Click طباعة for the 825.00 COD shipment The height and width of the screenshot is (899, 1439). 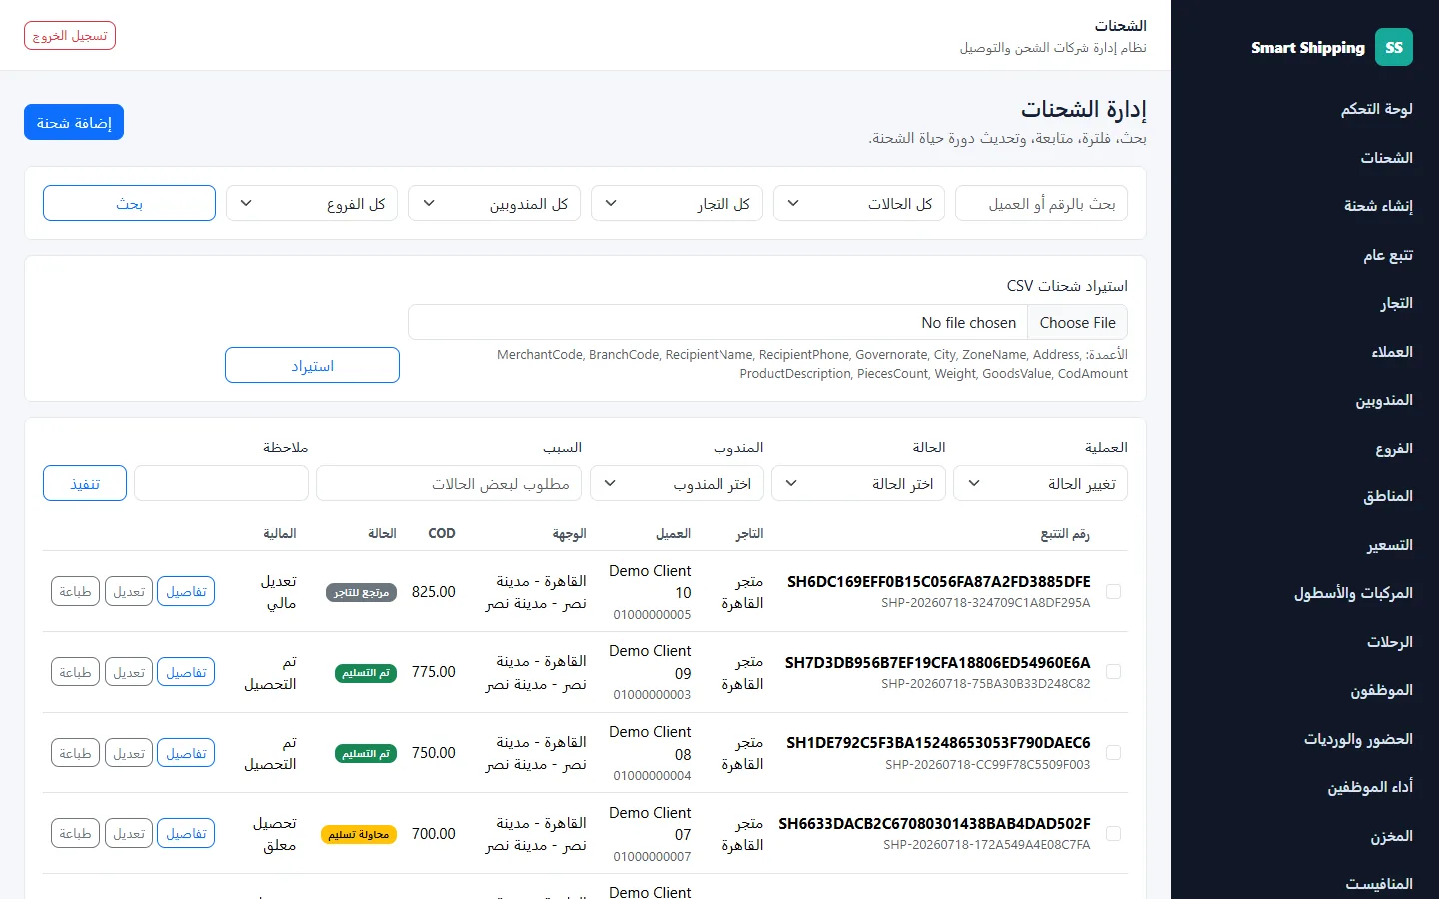coord(75,591)
